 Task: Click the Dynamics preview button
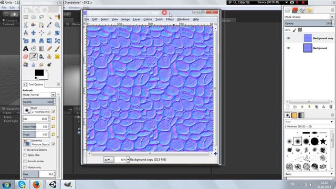[x=27, y=143]
